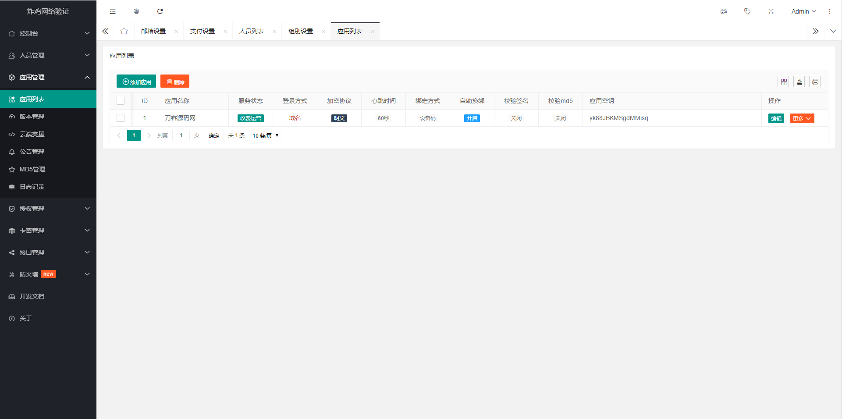This screenshot has height=419, width=842.
Task: Click the 编辑 button for the app row
Action: (776, 118)
